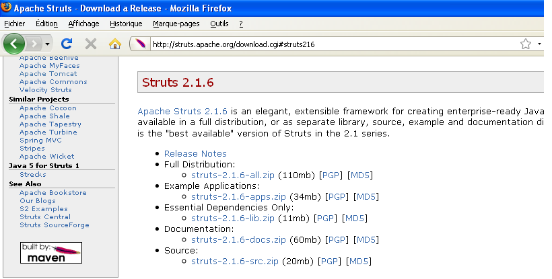Open the Fichier menu
Viewport: 552px width, 279px height.
pos(14,24)
